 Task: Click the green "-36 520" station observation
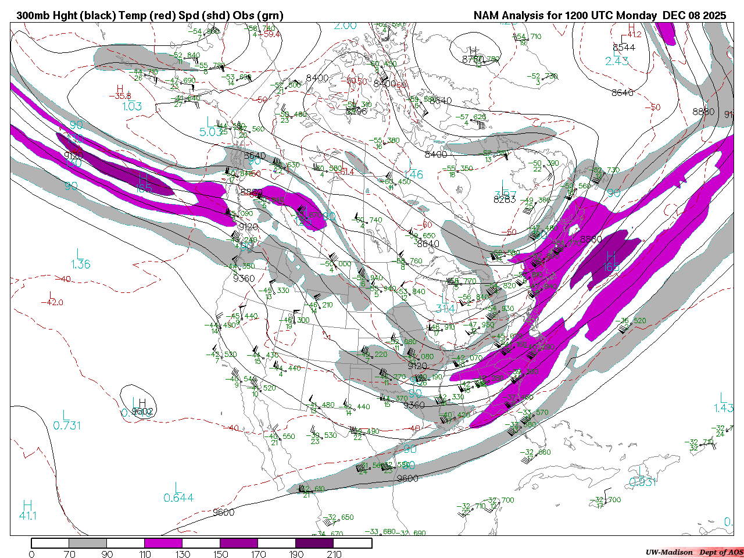(631, 321)
